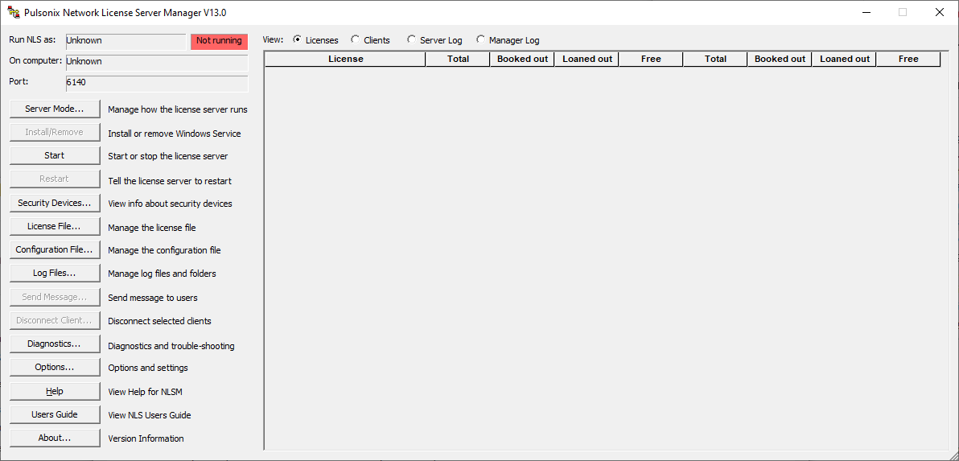Click the License File button
959x461 pixels.
point(55,226)
